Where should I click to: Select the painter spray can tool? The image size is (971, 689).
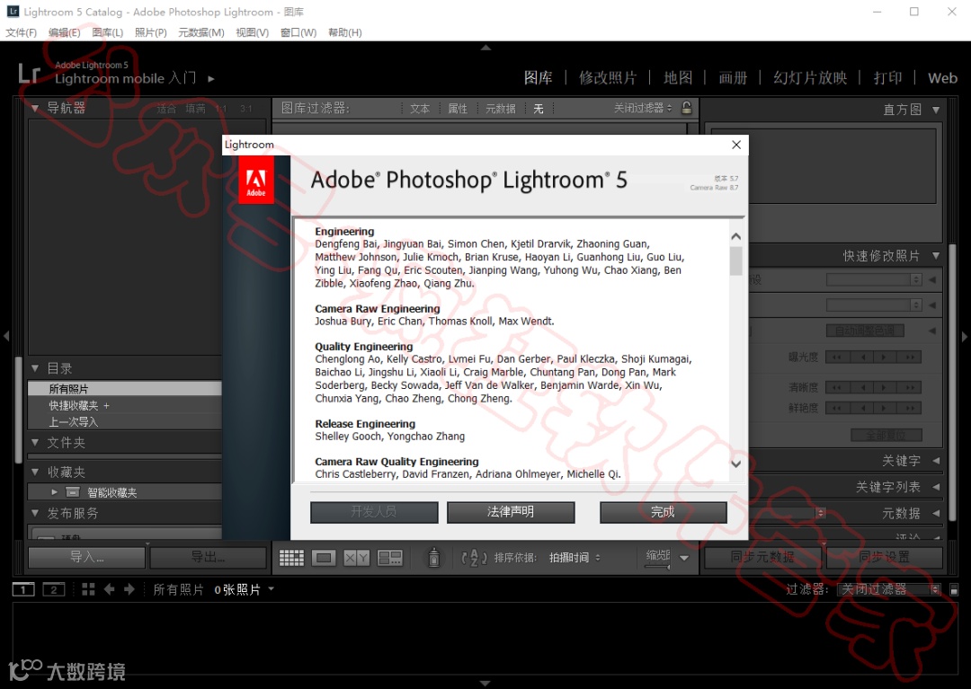(x=434, y=557)
